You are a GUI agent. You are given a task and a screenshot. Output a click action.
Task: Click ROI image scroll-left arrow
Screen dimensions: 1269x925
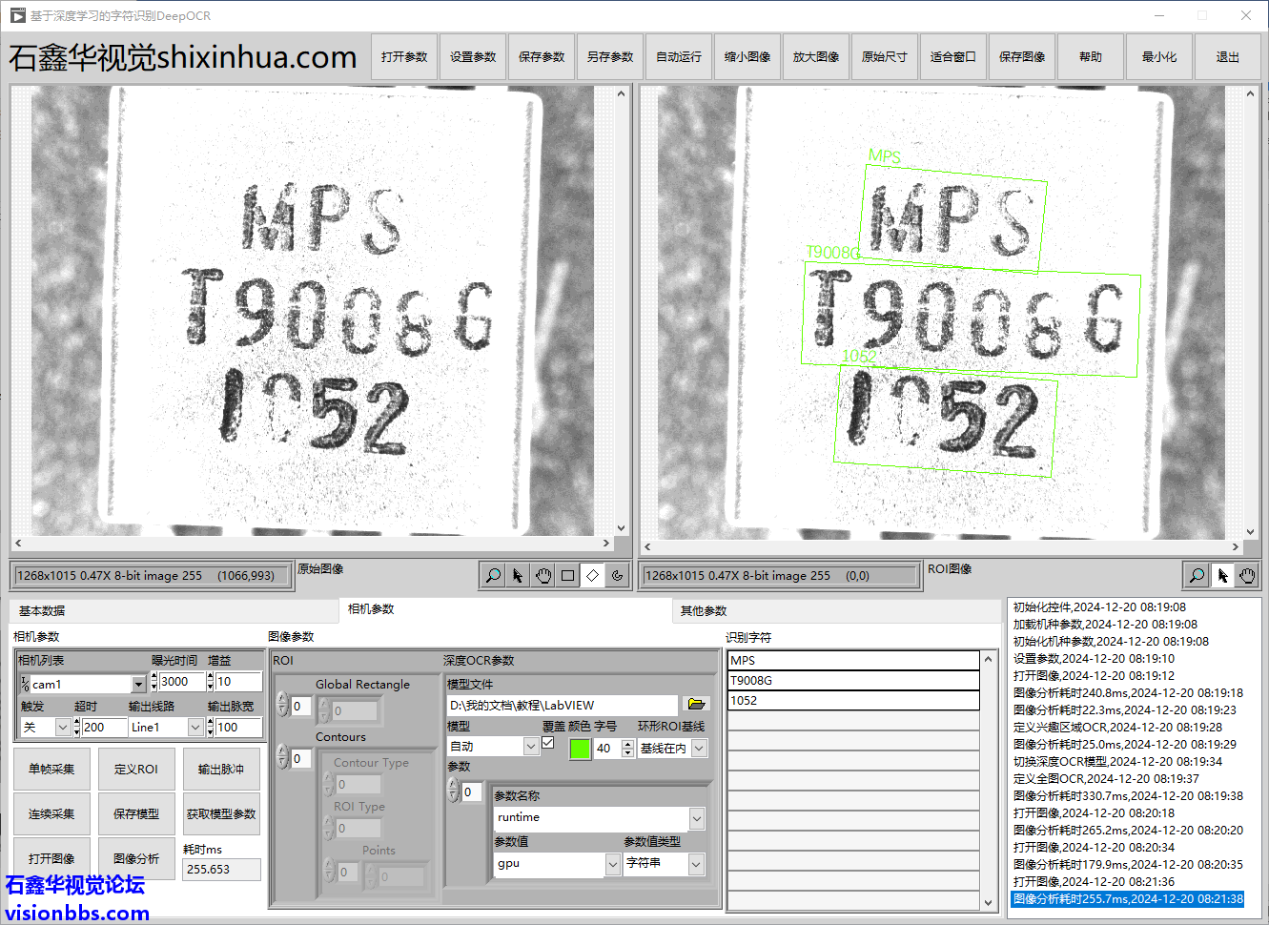647,546
